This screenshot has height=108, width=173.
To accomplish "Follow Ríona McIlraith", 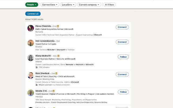I will (123, 57).
